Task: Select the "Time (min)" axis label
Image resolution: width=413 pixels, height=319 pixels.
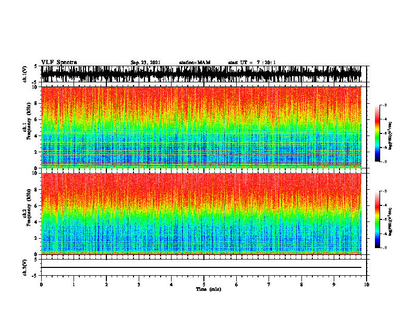Action: pos(209,289)
